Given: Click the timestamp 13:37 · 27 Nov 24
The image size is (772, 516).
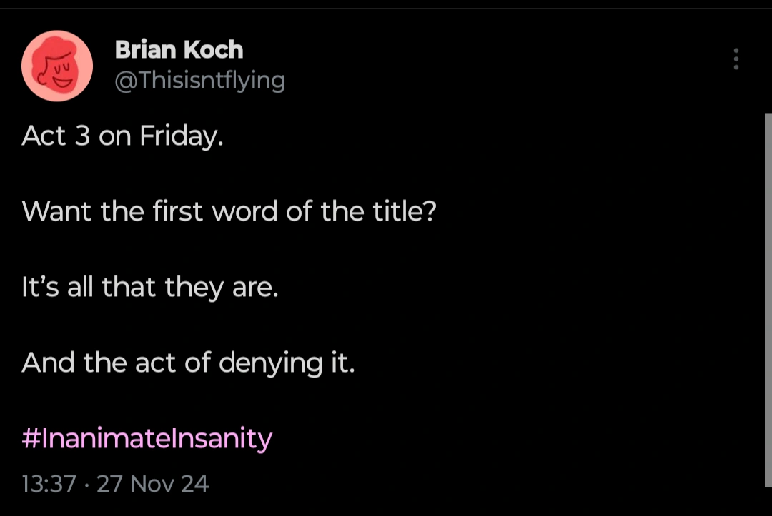Looking at the screenshot, I should (x=114, y=483).
